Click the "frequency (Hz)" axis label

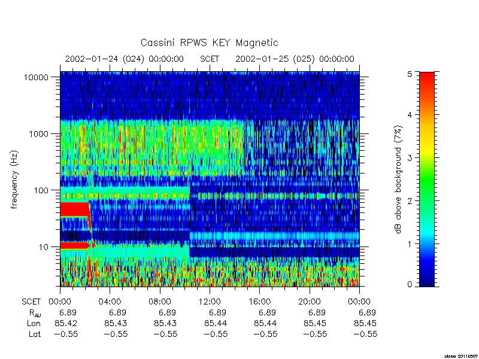[14, 180]
